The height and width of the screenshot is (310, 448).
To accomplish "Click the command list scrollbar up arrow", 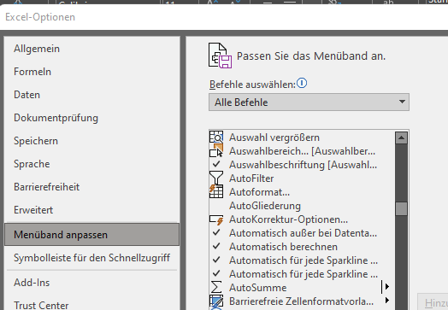I will tap(402, 137).
